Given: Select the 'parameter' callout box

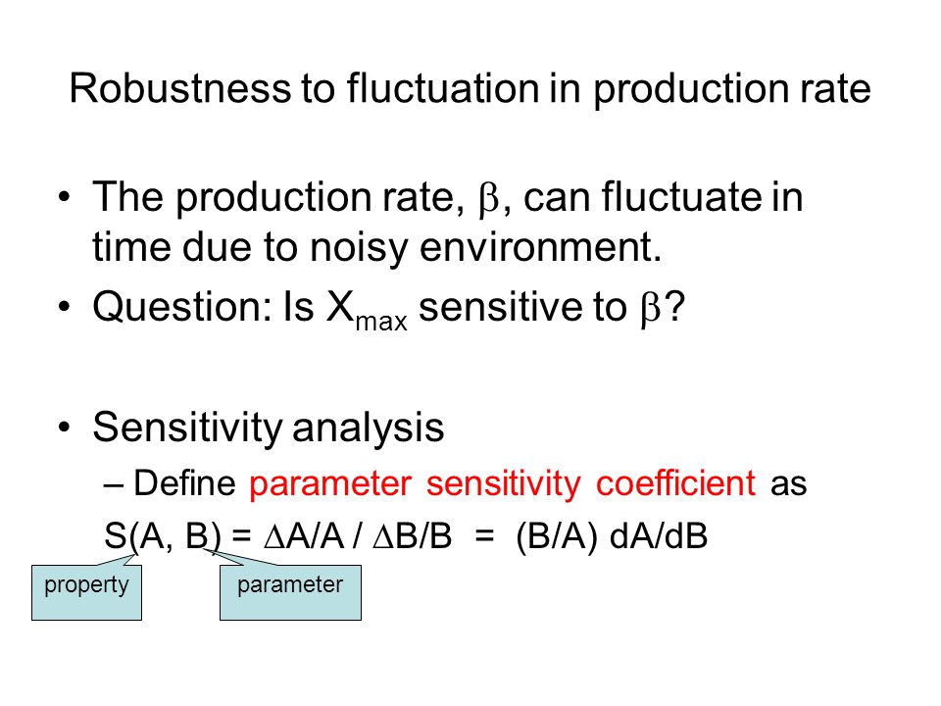Looking at the screenshot, I should click(x=290, y=592).
